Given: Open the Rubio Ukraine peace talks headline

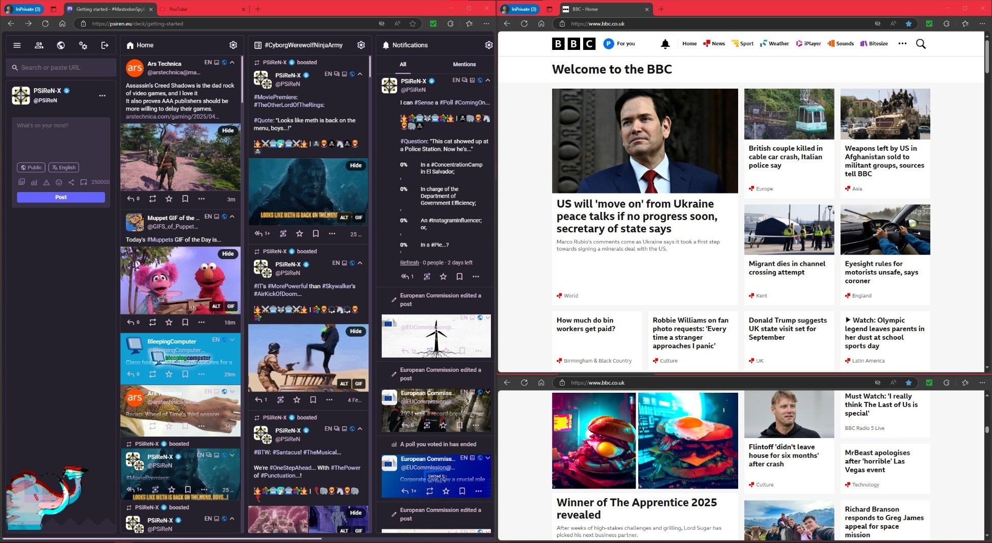Looking at the screenshot, I should pyautogui.click(x=637, y=216).
